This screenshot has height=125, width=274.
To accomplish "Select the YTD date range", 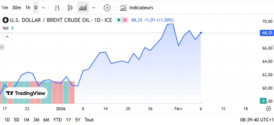I will [57, 120].
